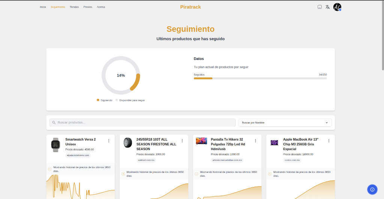Click the Seguidos progress bar

[x=260, y=78]
